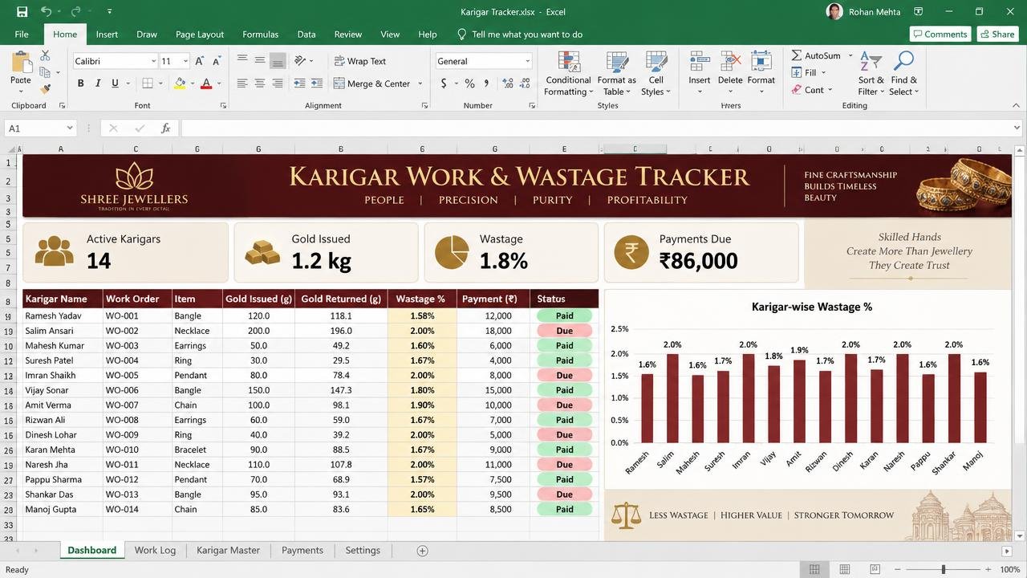Switch to the Page Layout tab
This screenshot has height=578, width=1027.
[200, 35]
